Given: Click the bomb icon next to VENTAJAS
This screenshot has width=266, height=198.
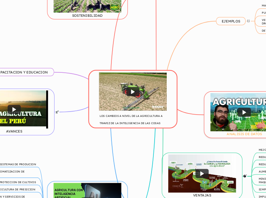Looking at the screenshot, I should pos(245,176).
